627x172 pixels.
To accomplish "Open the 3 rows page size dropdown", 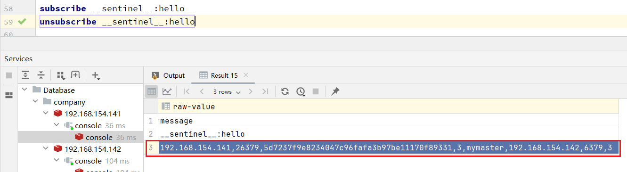I will pyautogui.click(x=227, y=91).
